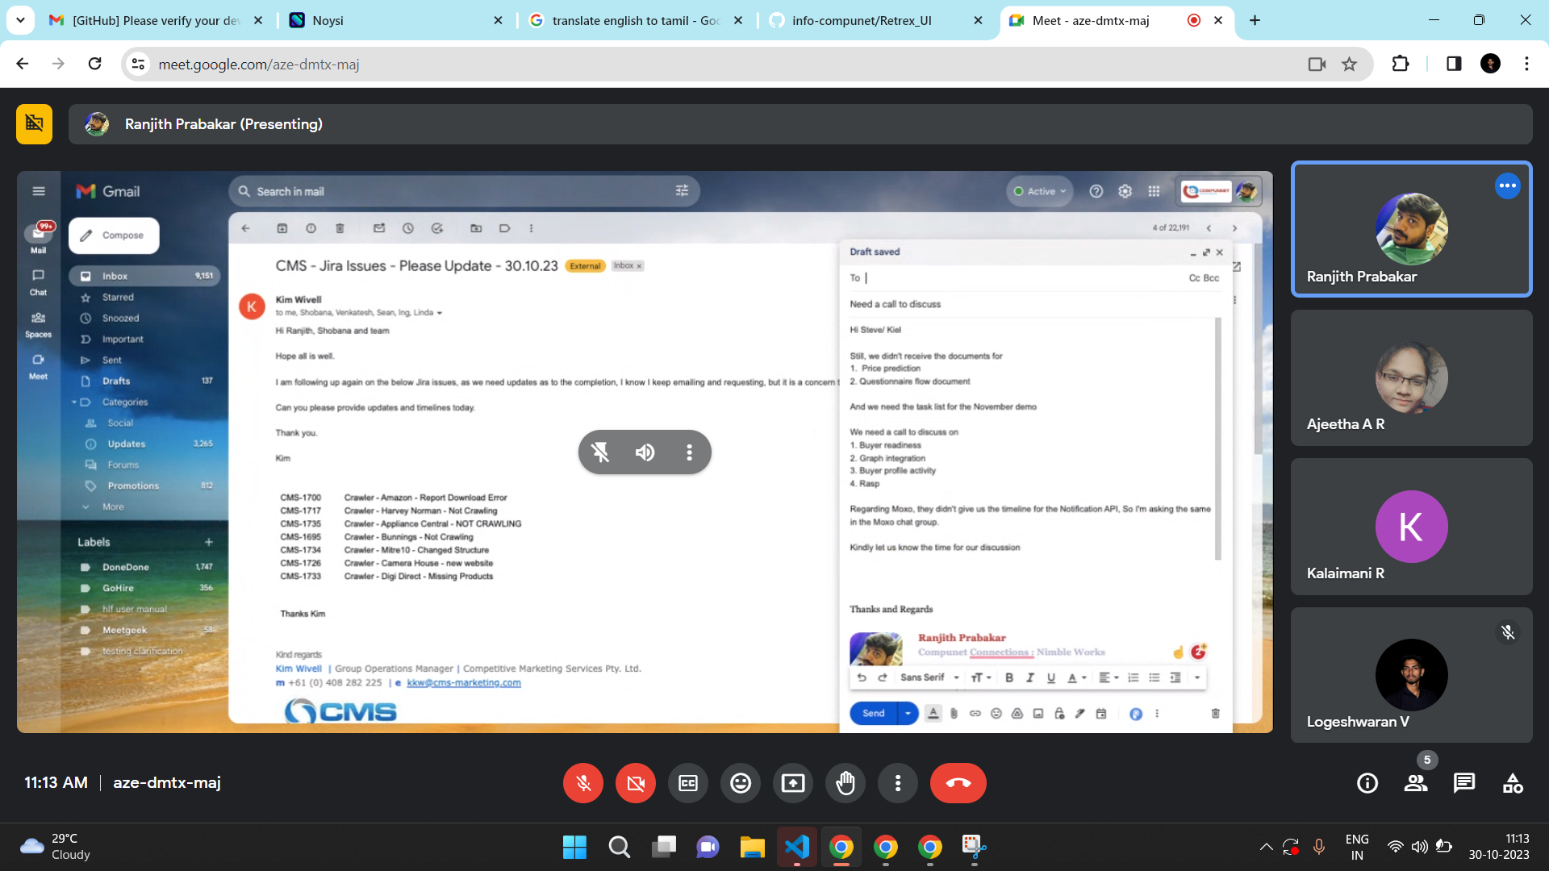Open the activities panel icon
The width and height of the screenshot is (1549, 871).
pyautogui.click(x=1513, y=783)
